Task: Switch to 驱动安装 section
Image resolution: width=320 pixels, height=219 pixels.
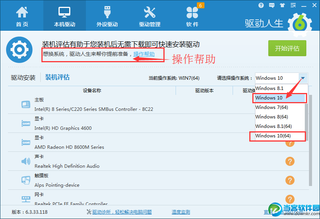Action: [23, 77]
